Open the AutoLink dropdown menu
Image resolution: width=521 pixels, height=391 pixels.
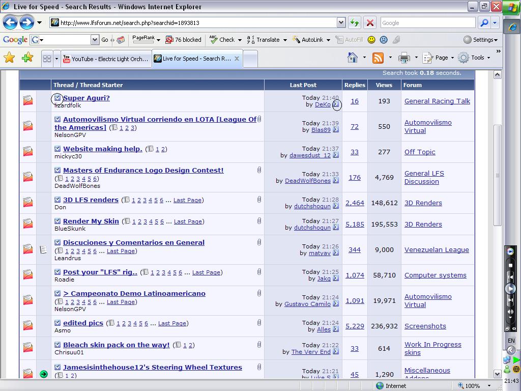[328, 40]
